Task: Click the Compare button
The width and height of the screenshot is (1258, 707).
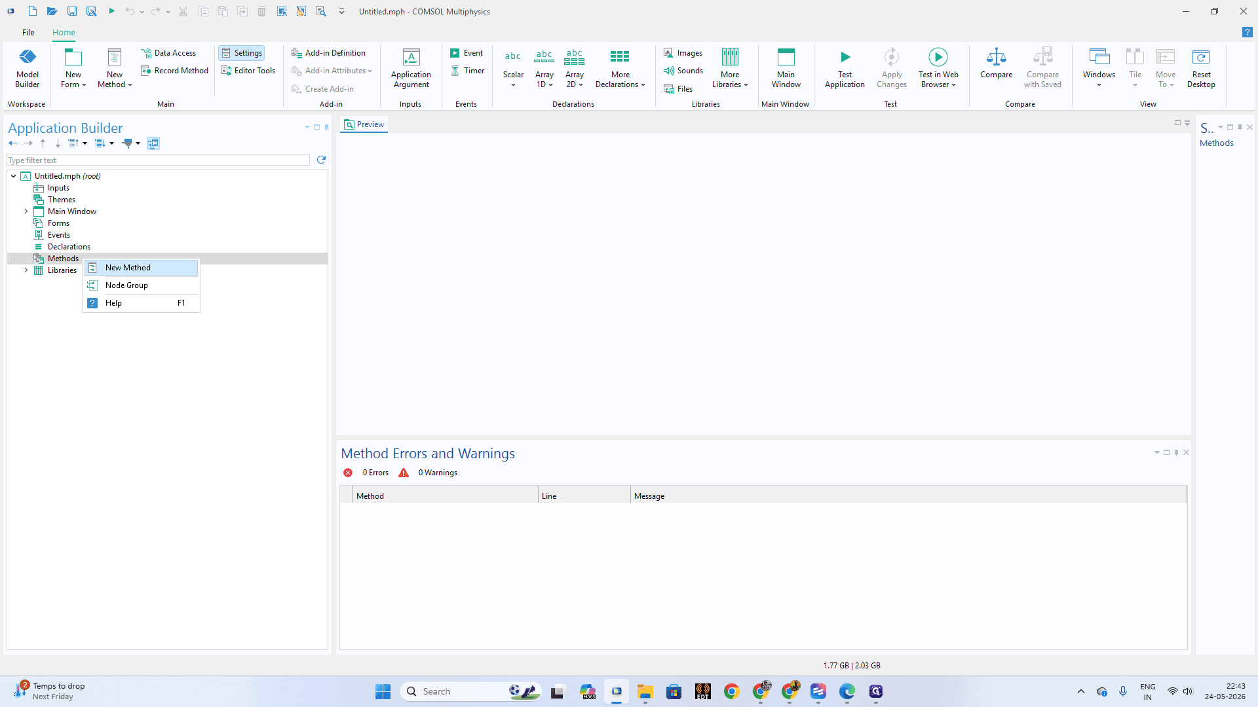Action: tap(996, 63)
